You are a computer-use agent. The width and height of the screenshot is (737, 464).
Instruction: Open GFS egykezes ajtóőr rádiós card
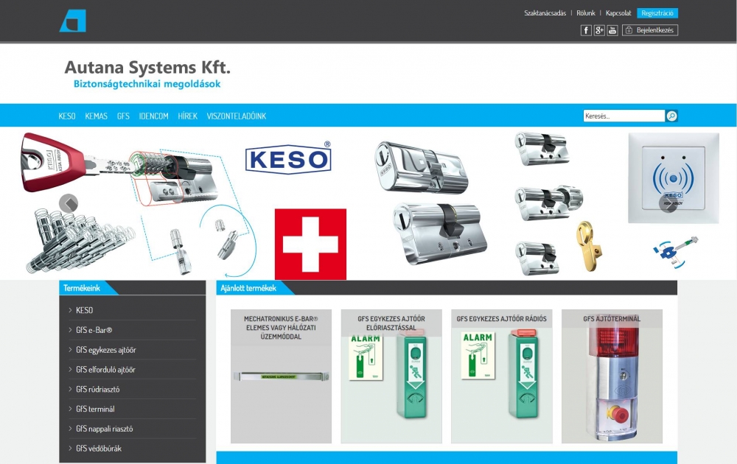pyautogui.click(x=501, y=376)
